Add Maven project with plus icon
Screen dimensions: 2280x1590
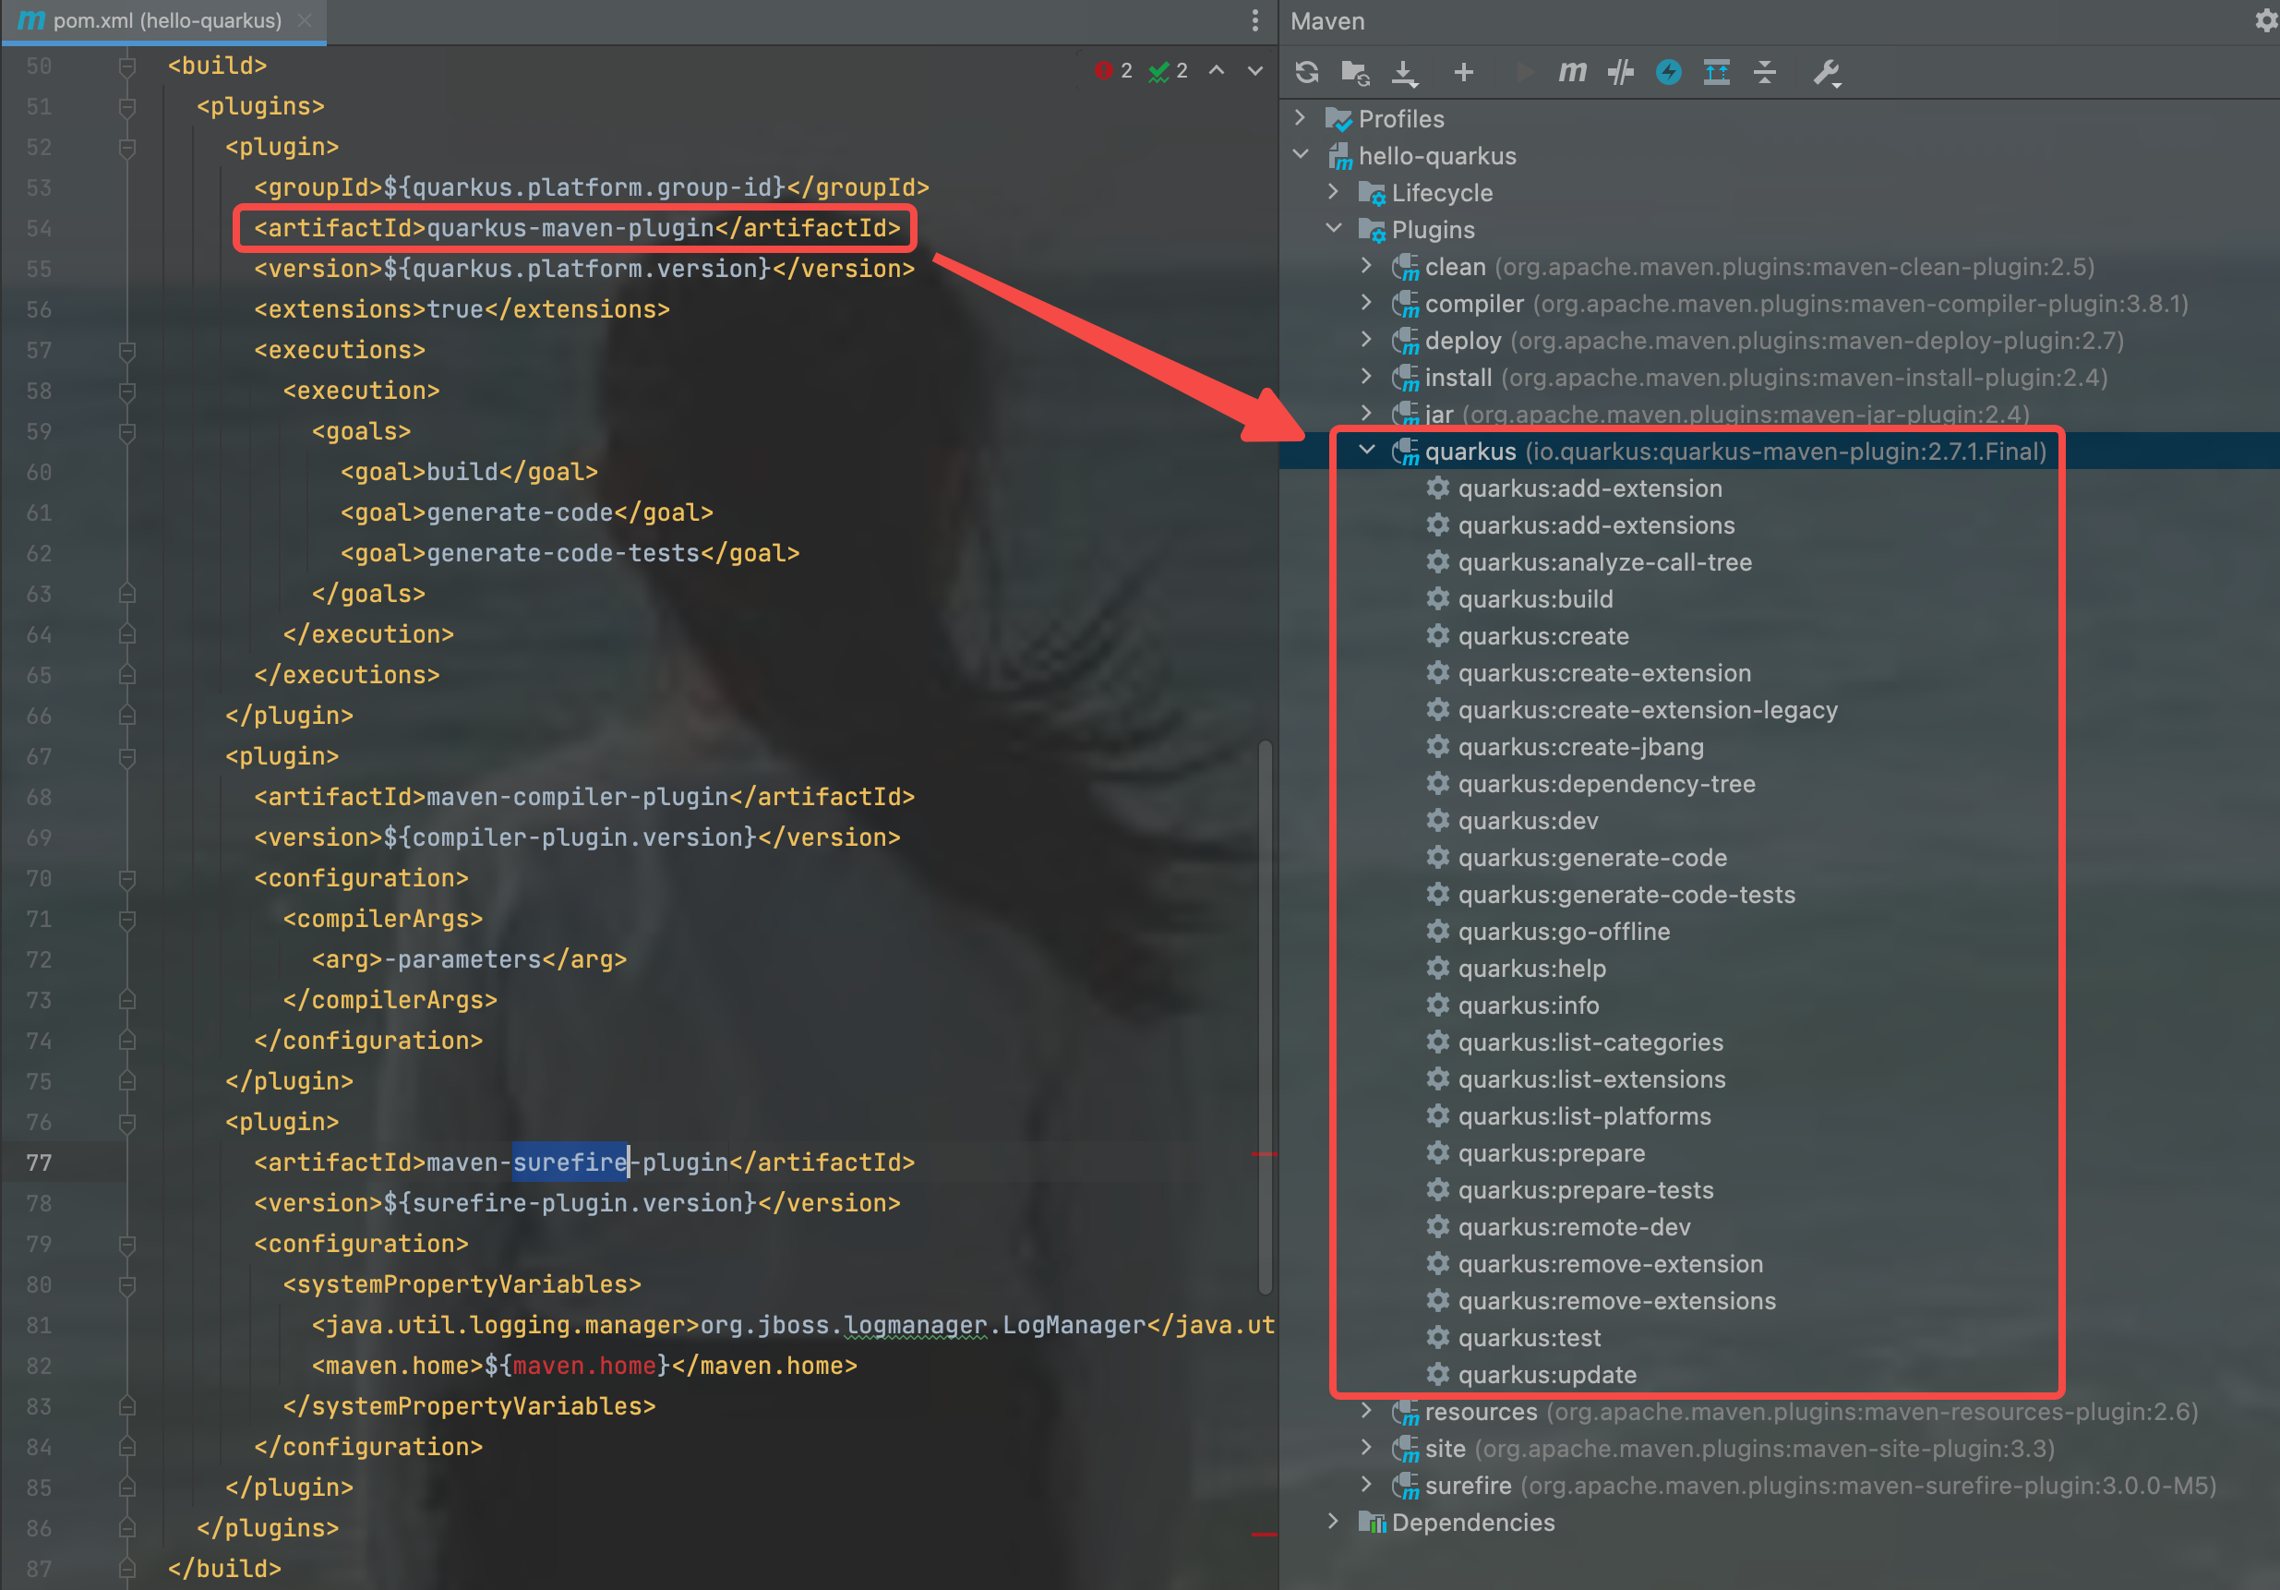point(1463,71)
